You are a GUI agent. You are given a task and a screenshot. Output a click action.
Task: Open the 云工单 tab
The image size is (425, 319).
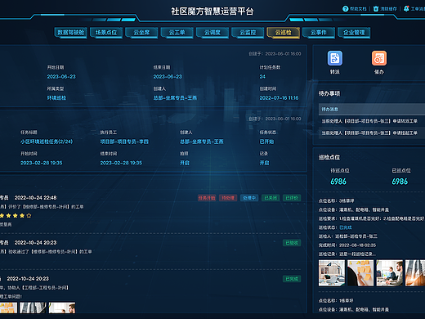click(x=177, y=33)
